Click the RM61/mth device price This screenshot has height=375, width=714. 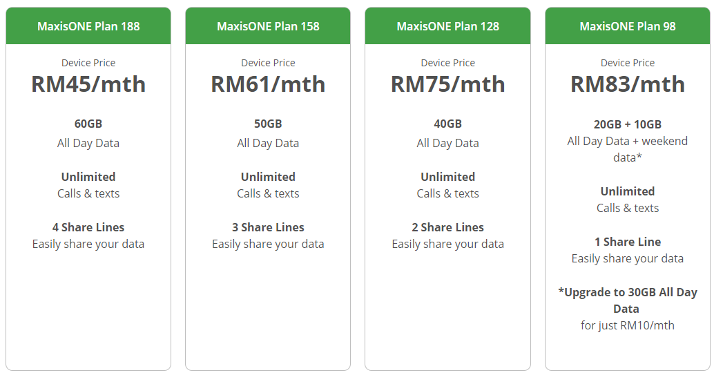click(x=268, y=84)
